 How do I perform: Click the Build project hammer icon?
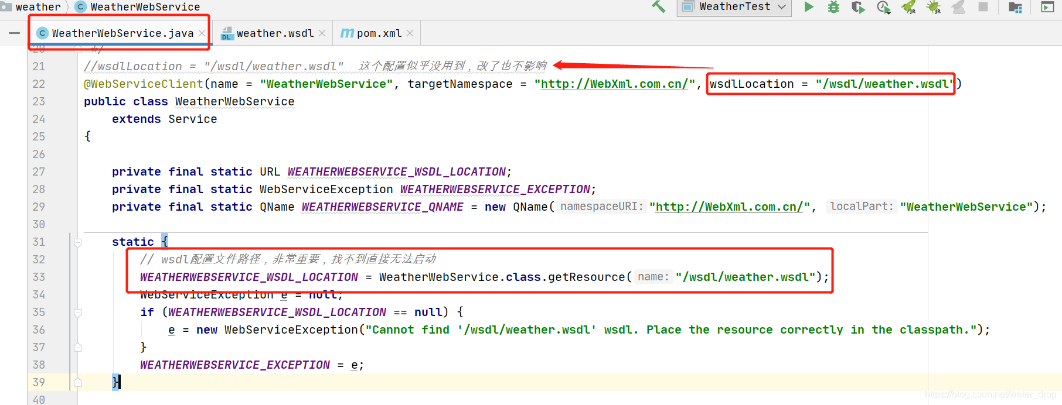click(658, 7)
